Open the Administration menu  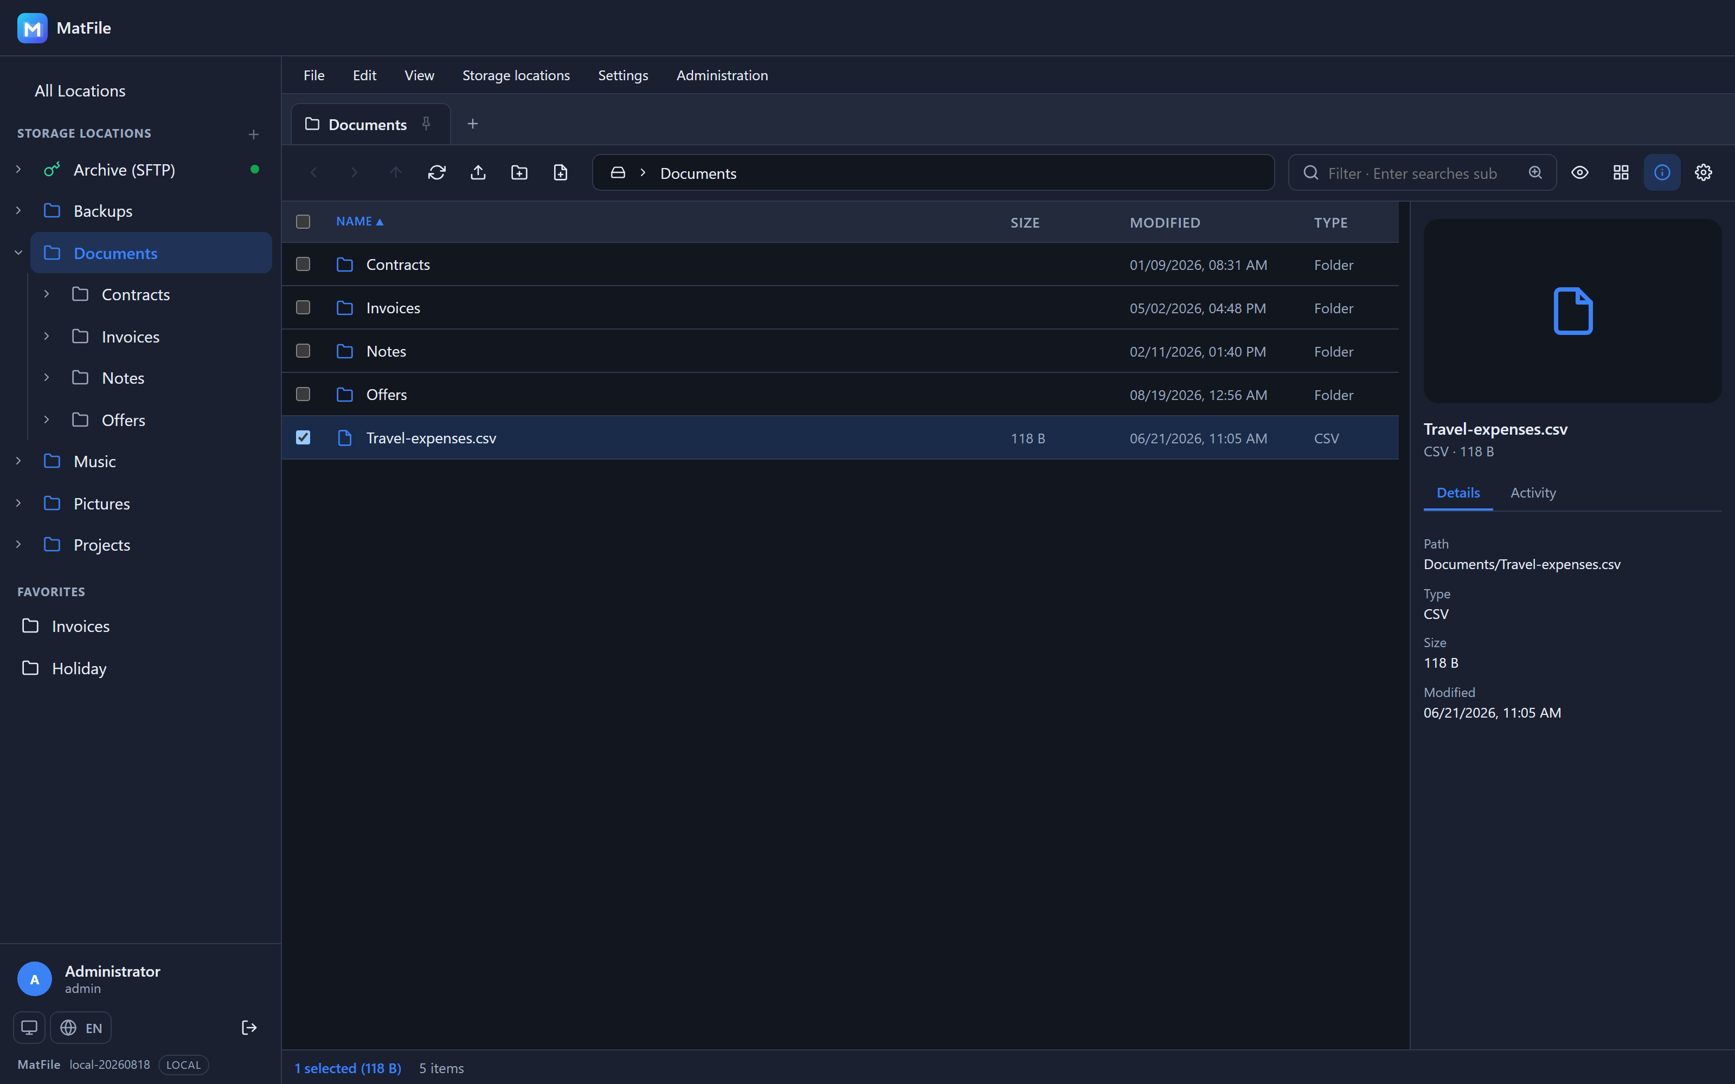click(x=722, y=75)
